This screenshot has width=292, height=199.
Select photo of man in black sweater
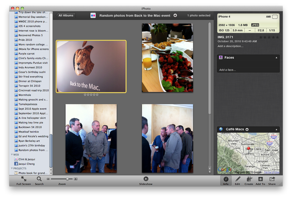pos(91,138)
